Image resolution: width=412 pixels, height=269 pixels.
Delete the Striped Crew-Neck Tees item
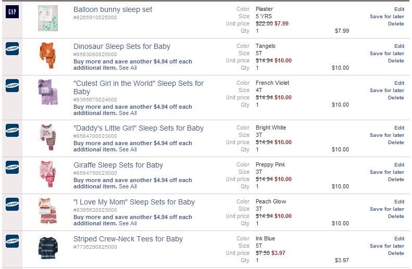396,253
